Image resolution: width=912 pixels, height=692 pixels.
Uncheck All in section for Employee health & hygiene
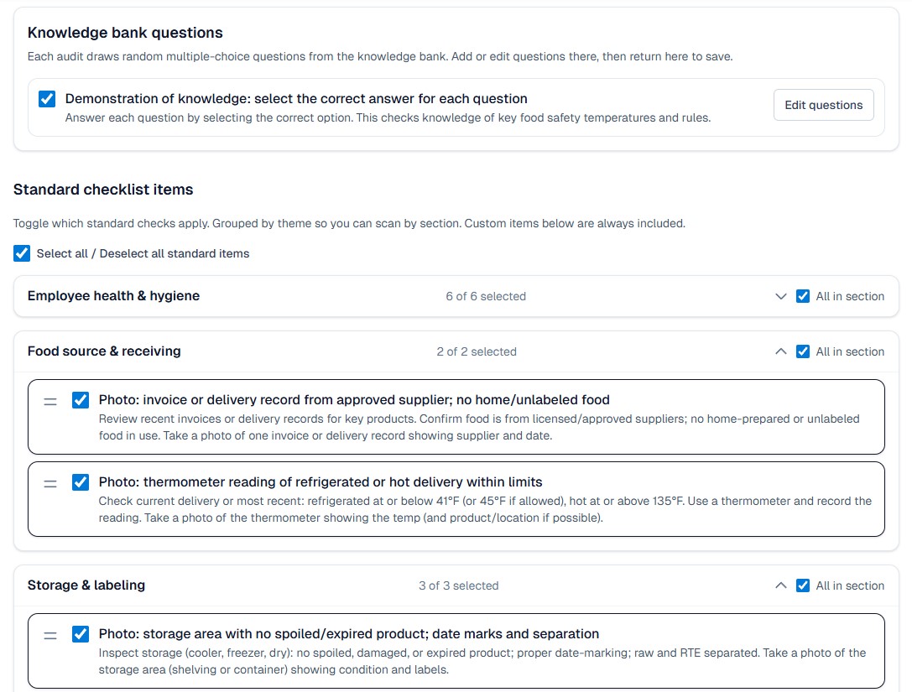(x=803, y=296)
